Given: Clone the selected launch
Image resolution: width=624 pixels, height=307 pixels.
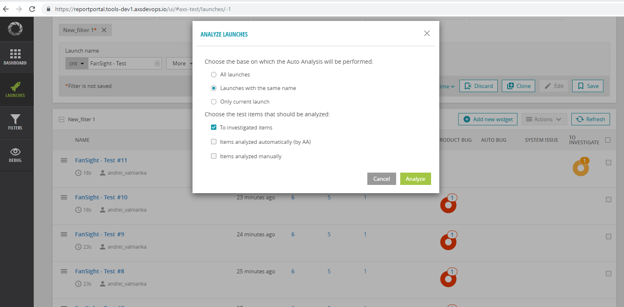Looking at the screenshot, I should (x=518, y=85).
